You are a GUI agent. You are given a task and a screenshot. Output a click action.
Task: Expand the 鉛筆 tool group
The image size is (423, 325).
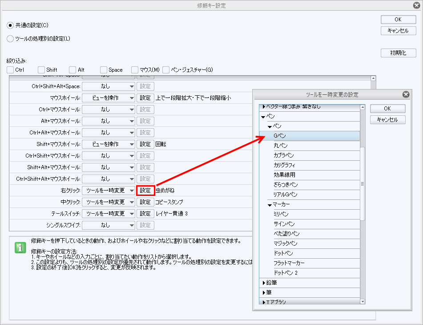point(264,283)
